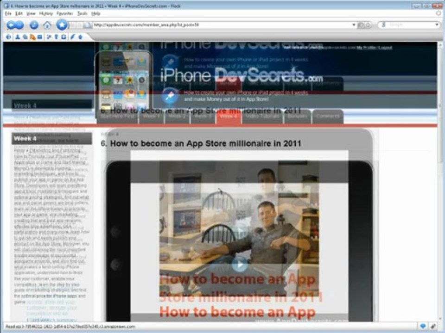This screenshot has height=333, width=445.
Task: Open the Week 3 tab
Action: [203, 117]
